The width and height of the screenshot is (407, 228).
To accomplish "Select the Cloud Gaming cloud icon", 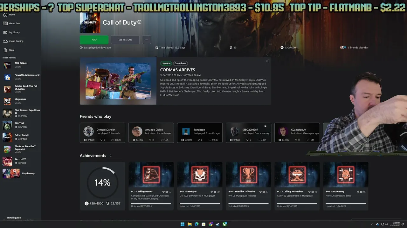I will click(x=5, y=41).
